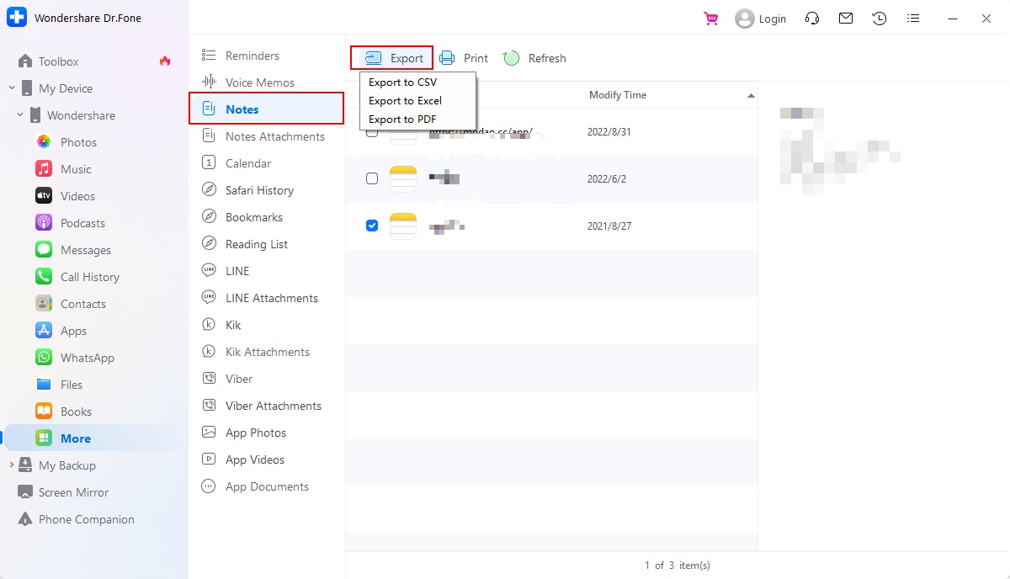
Task: Select the date 2021/8/27
Action: pyautogui.click(x=609, y=226)
